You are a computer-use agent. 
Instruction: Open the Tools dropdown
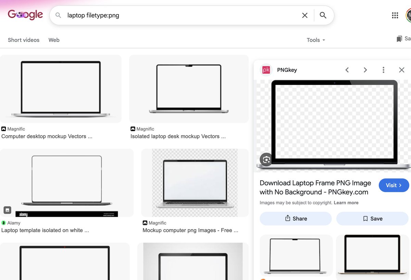[316, 40]
